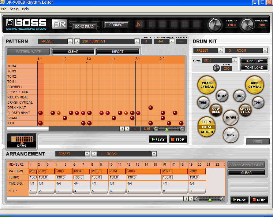Open the arrangement PRESET dropdown

(x=87, y=154)
